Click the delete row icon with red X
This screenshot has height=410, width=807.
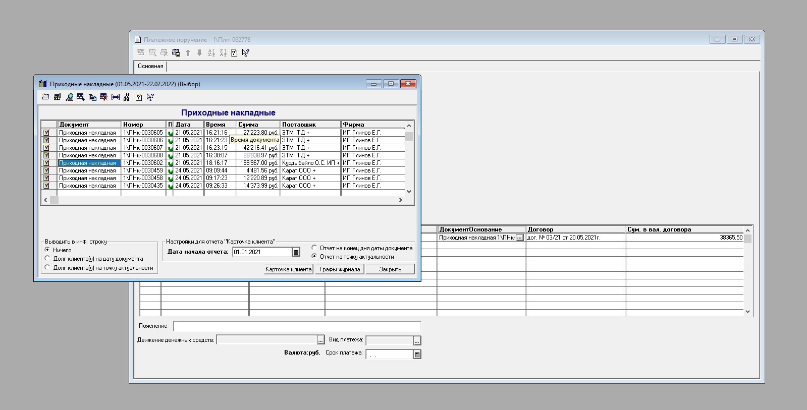point(103,97)
